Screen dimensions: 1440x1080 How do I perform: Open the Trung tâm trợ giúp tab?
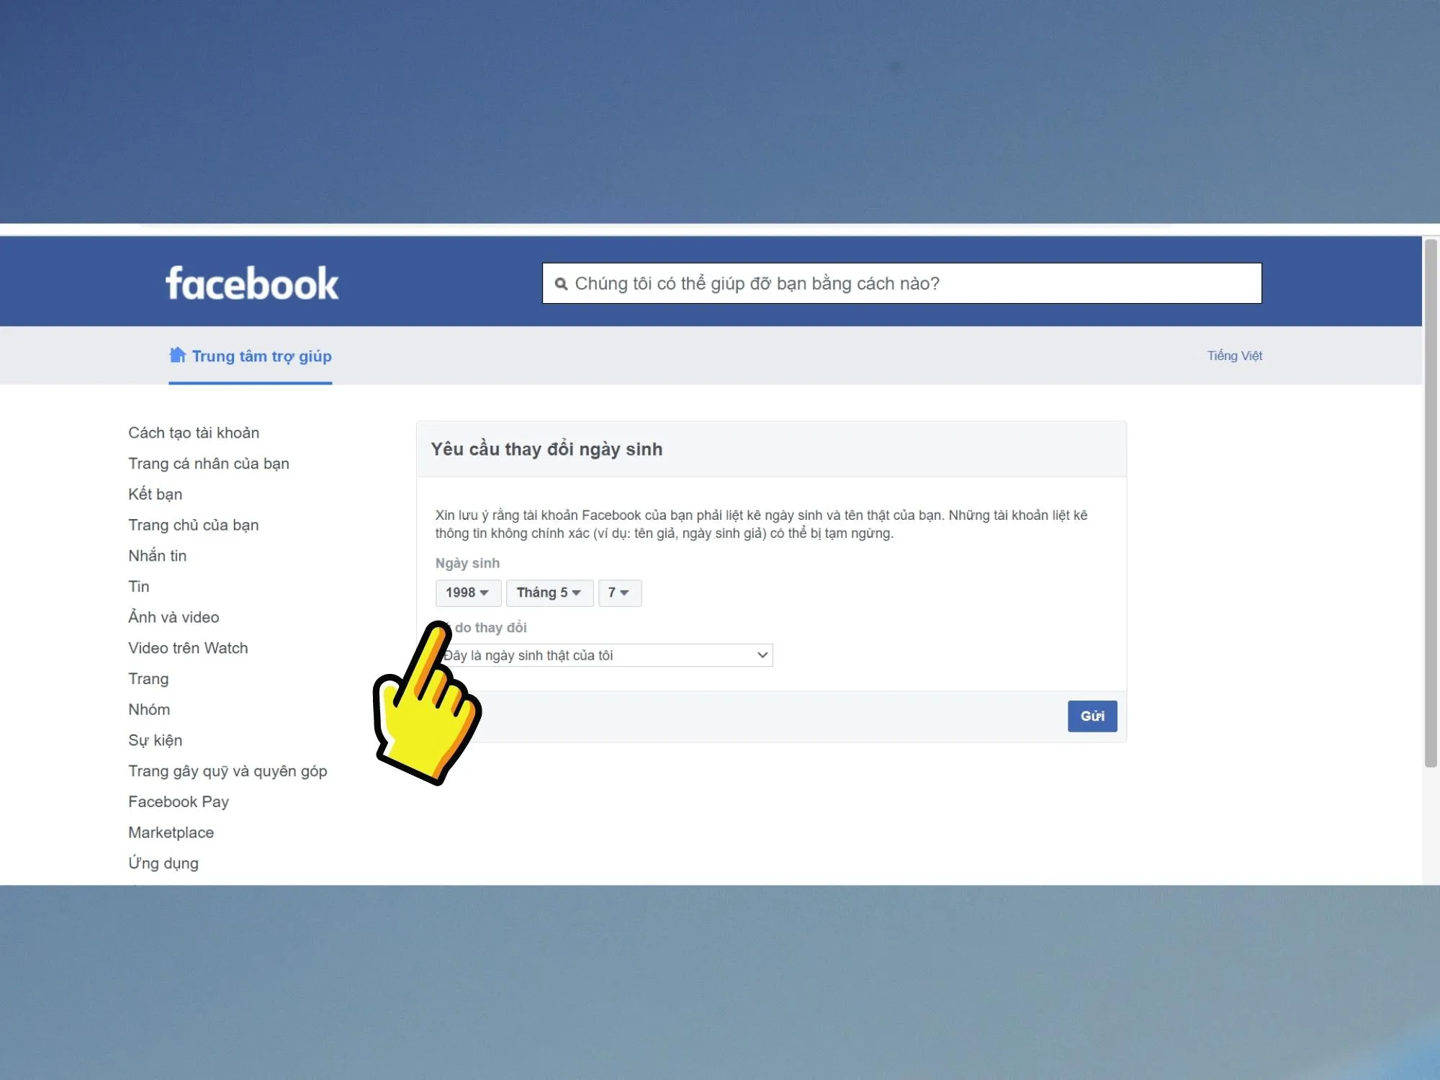click(261, 356)
